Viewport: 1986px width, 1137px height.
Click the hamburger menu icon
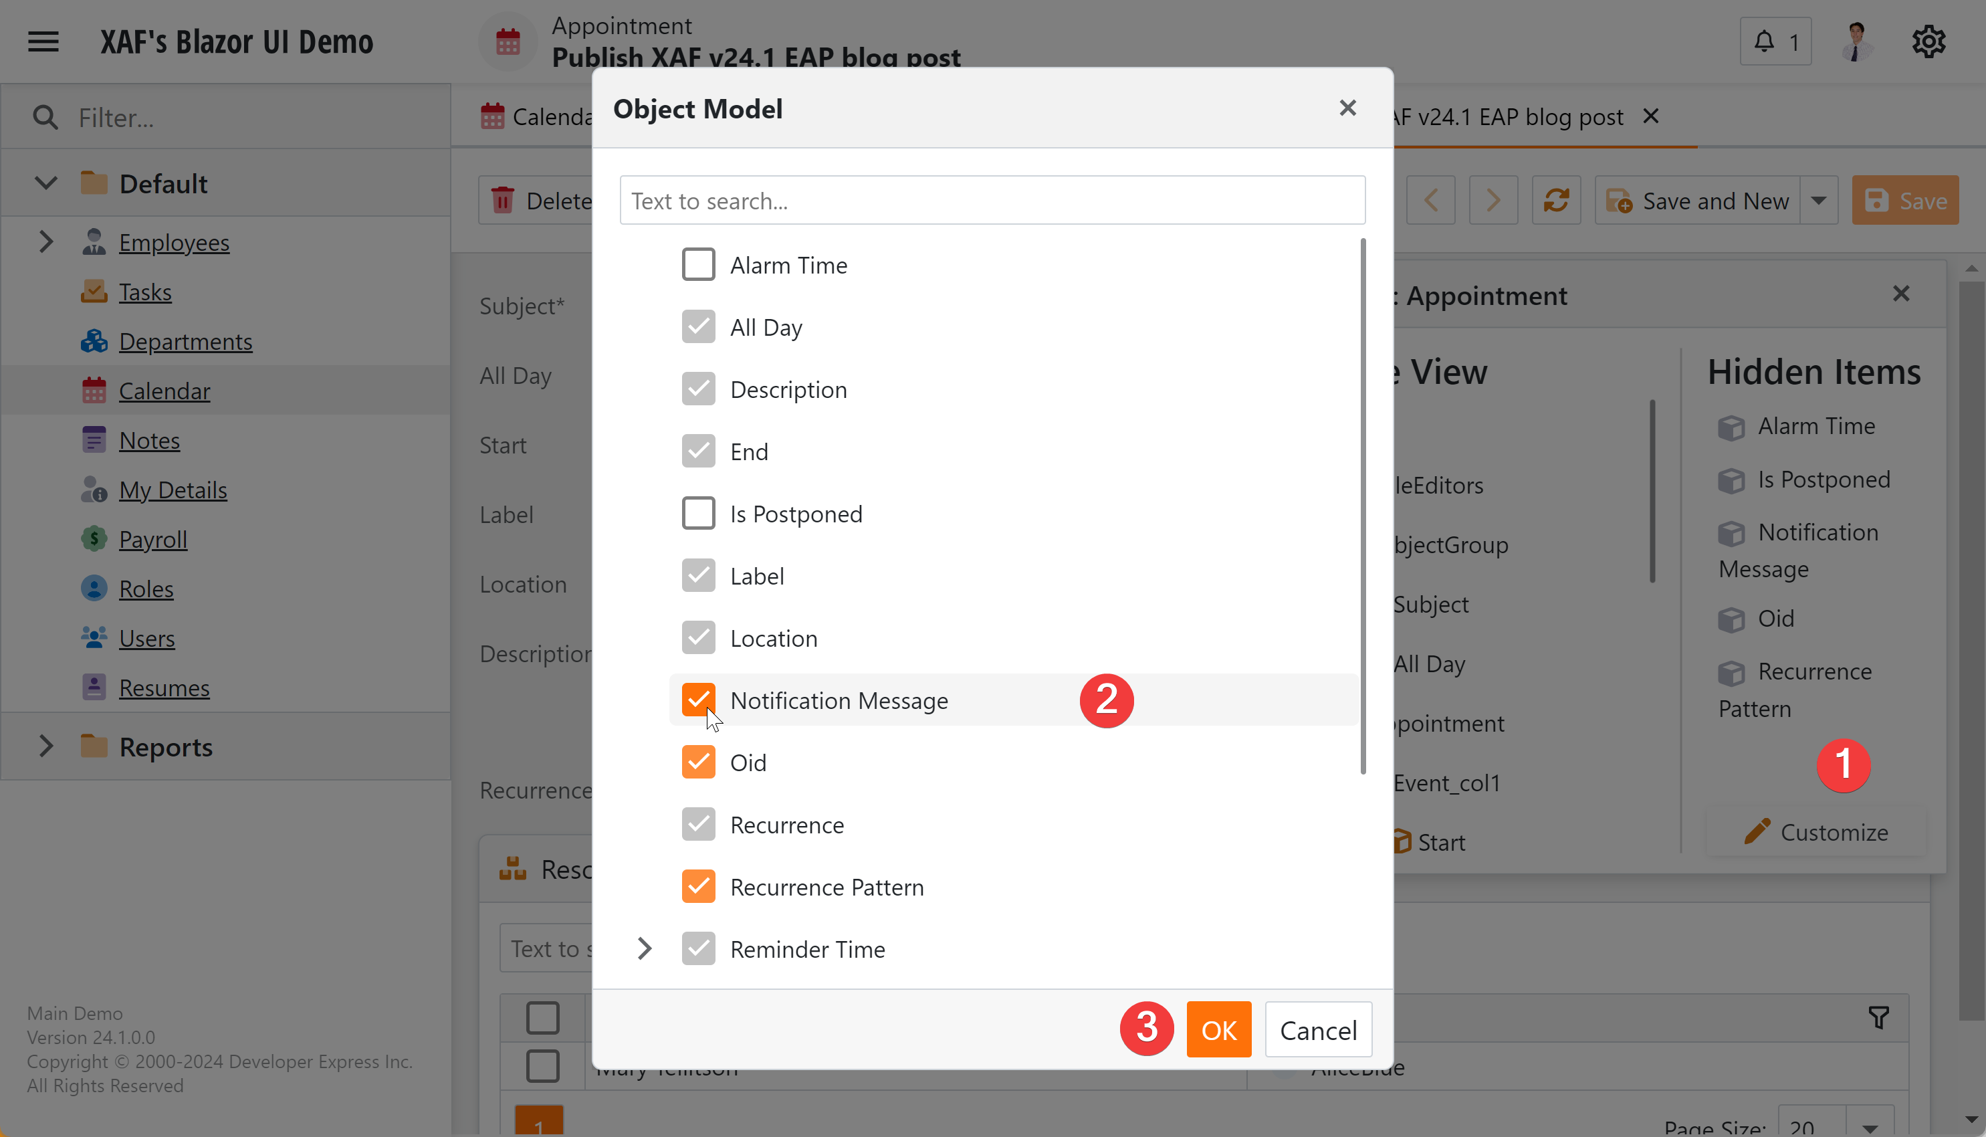(43, 41)
